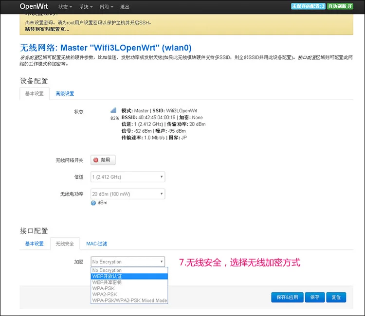Toggle the 自动刷新 auto refresh badge
Viewport: 365px width, 316px height.
coord(340,6)
